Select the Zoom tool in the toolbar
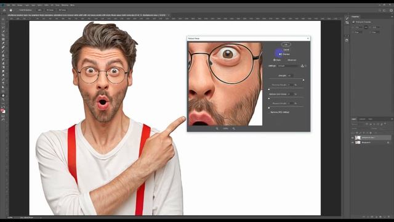Screen dimensions: 394x222 point(3,99)
